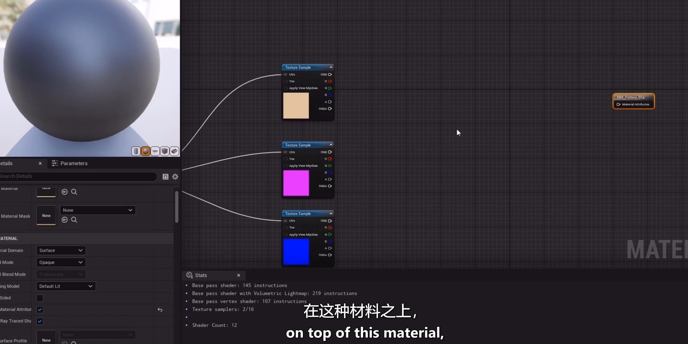This screenshot has height=344, width=688.
Task: Toggle the Ray Traced Shadows checkbox
Action: coord(40,321)
